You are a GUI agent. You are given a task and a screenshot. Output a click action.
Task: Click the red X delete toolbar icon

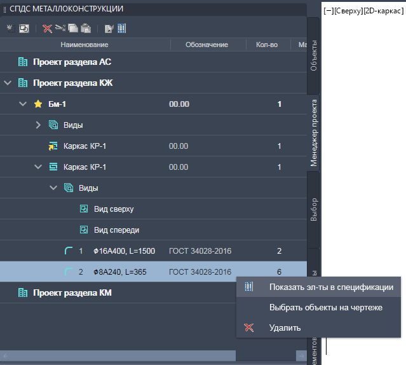47,29
